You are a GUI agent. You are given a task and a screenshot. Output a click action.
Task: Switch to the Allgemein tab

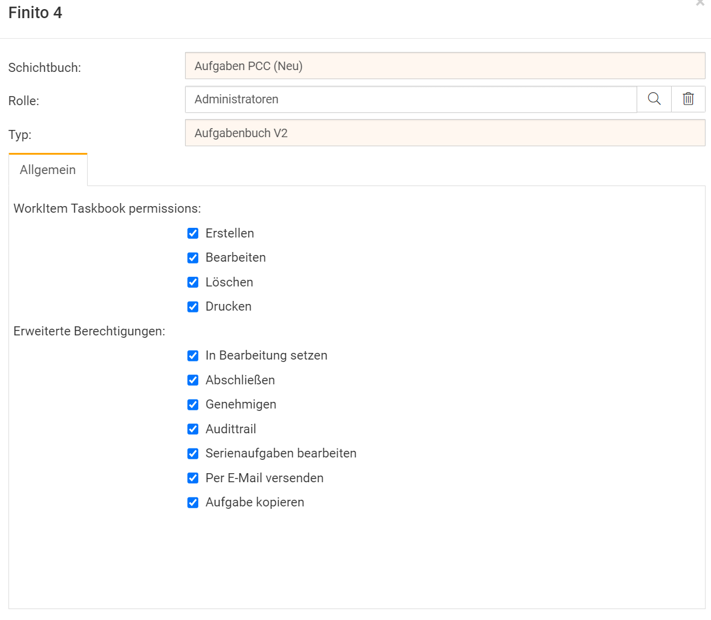(x=48, y=170)
